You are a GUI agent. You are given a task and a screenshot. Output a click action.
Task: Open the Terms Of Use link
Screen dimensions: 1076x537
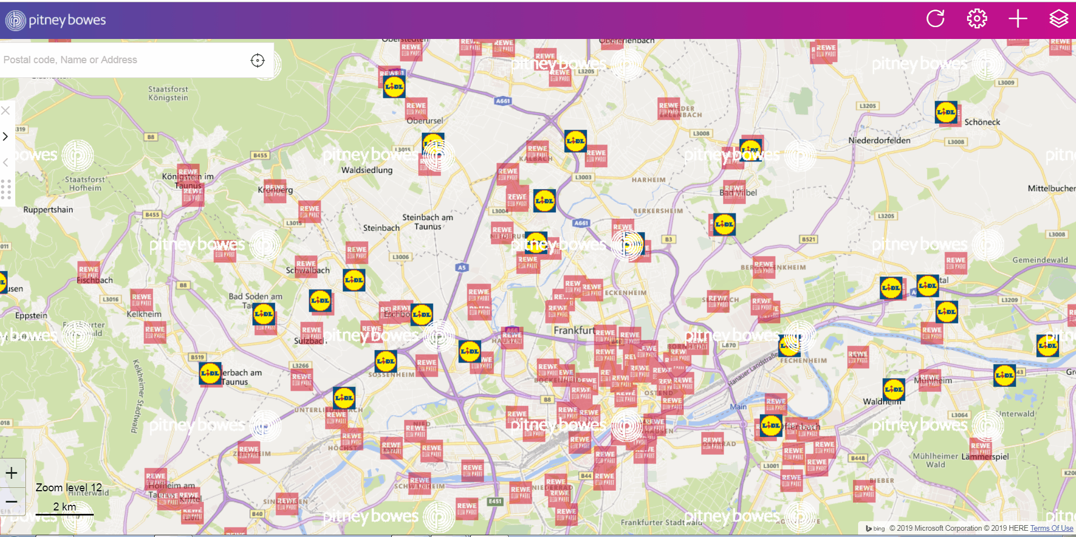point(1051,529)
